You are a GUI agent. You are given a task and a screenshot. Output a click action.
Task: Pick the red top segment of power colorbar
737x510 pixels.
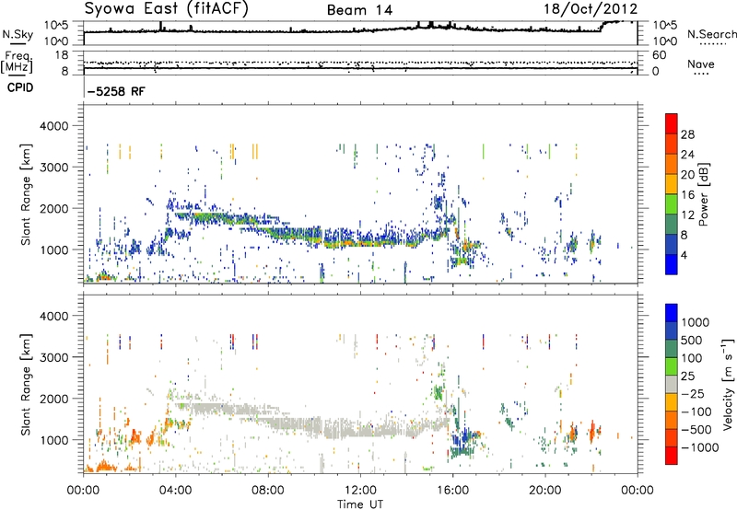[x=672, y=123]
